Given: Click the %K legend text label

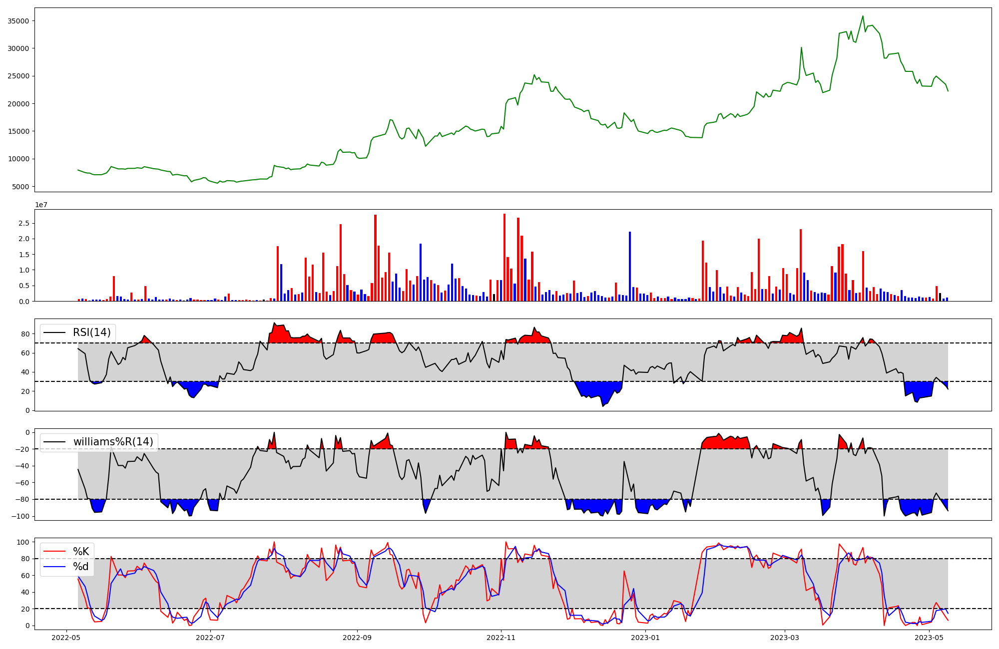Looking at the screenshot, I should (x=81, y=552).
